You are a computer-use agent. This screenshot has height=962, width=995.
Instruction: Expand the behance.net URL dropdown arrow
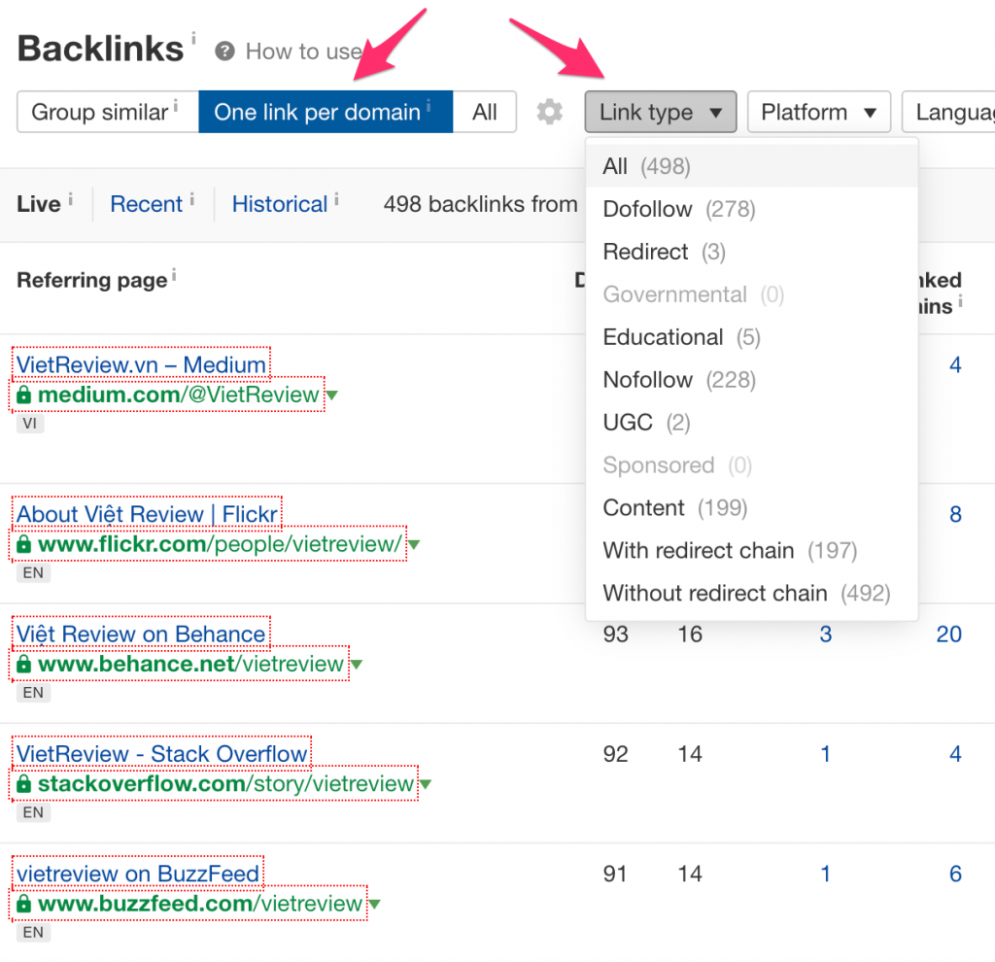pyautogui.click(x=357, y=665)
